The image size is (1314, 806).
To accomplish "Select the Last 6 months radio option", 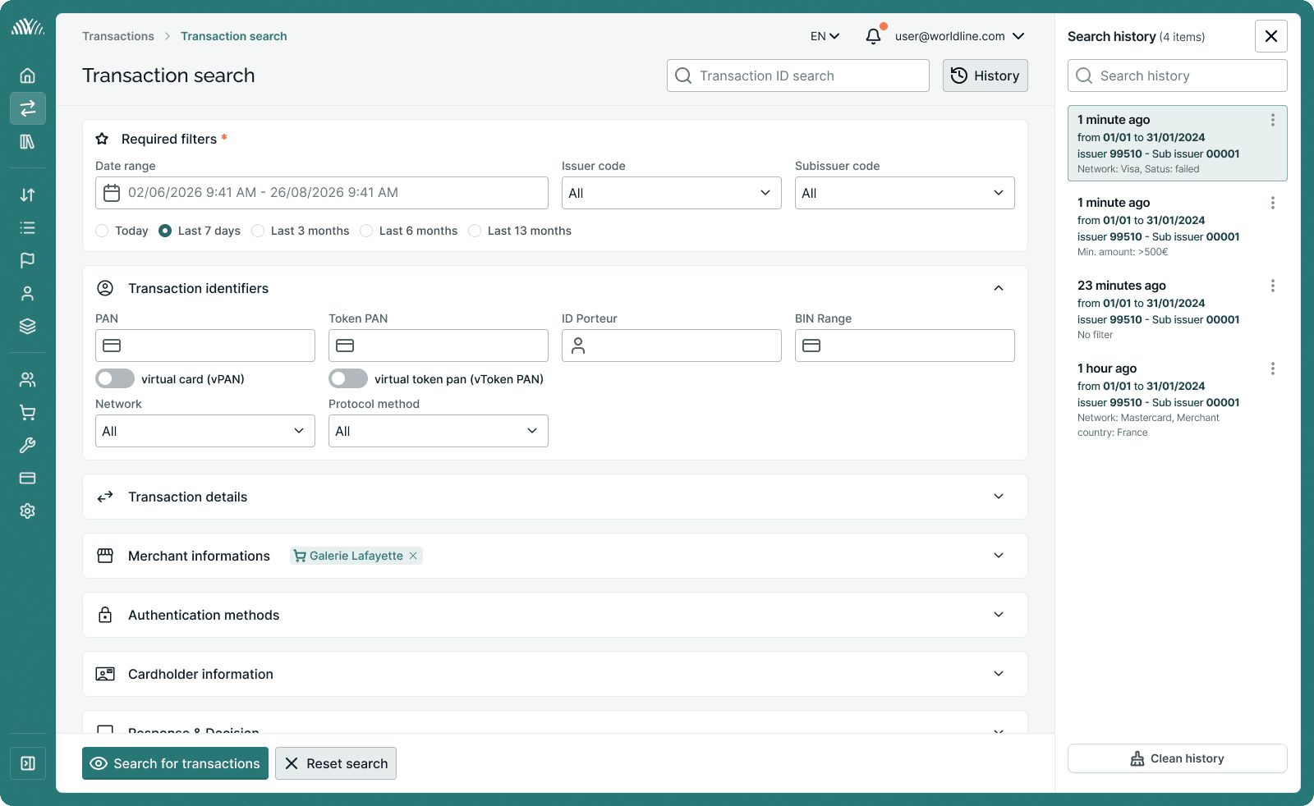I will pyautogui.click(x=366, y=231).
